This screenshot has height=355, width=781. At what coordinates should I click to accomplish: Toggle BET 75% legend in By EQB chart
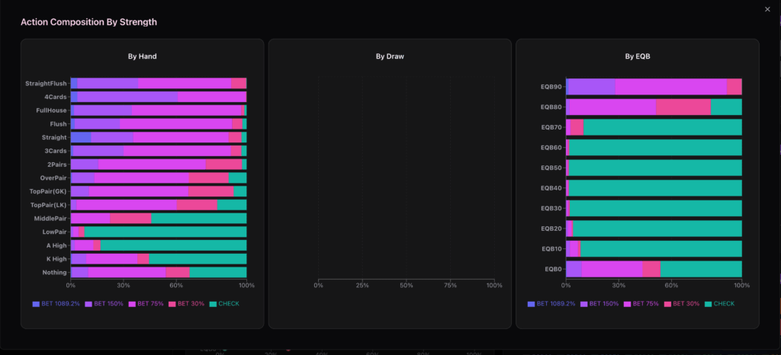click(x=643, y=304)
